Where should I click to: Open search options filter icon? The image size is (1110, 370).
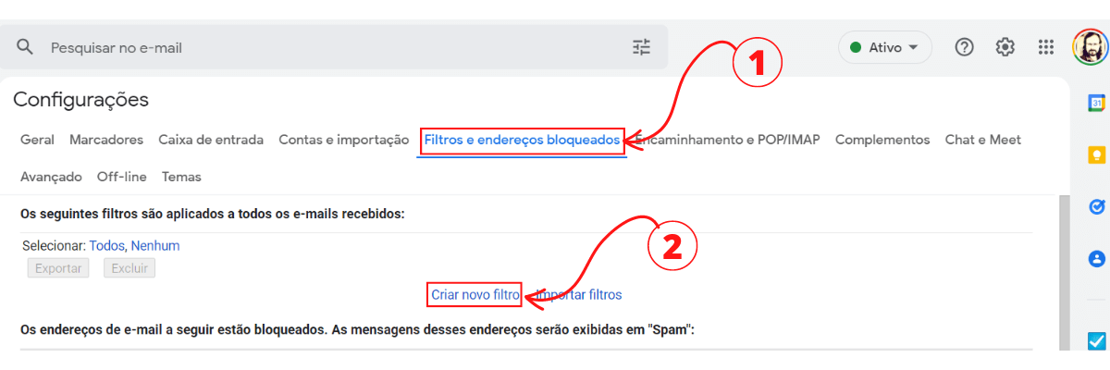tap(642, 47)
